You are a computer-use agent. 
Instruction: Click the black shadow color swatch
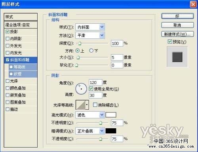pos(111,131)
